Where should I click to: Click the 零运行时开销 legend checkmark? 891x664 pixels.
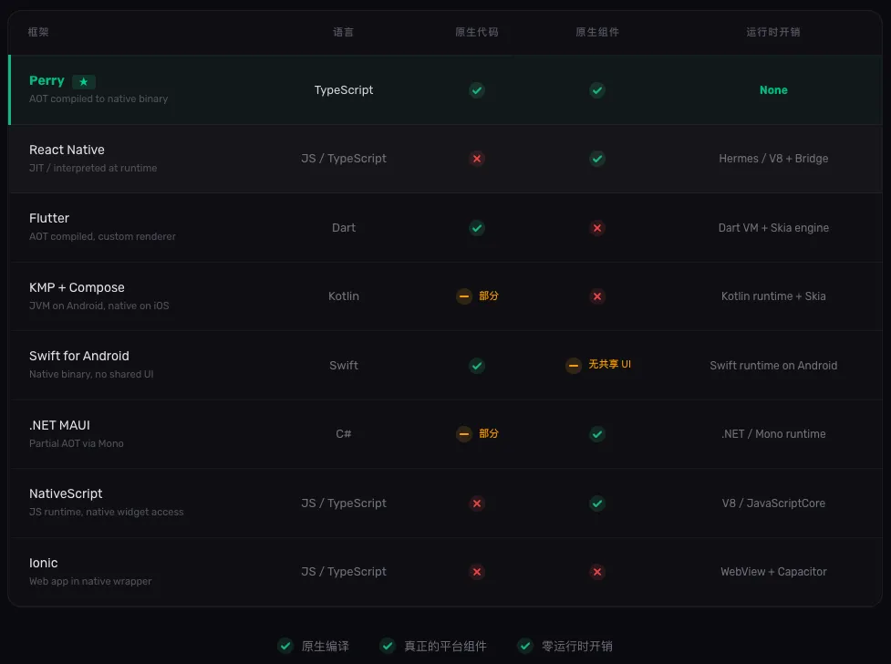[525, 646]
